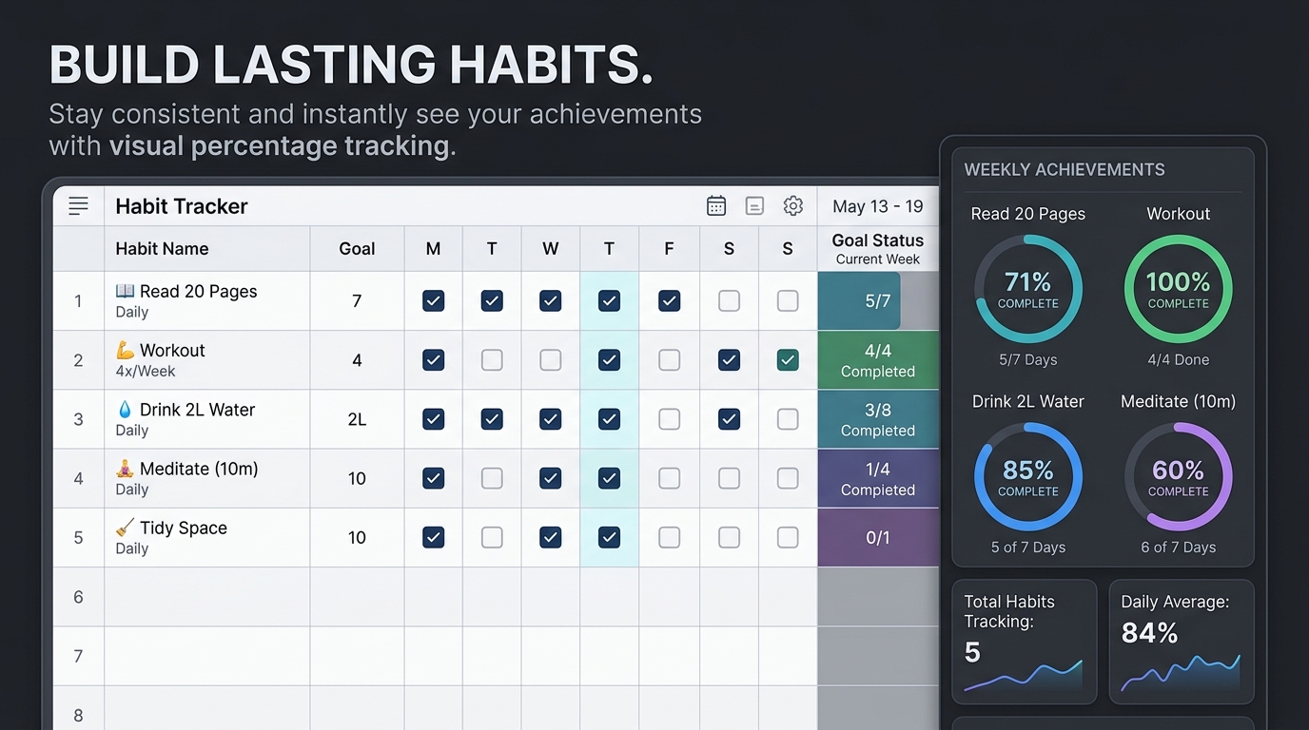The image size is (1309, 730).
Task: Click the empty habit name cell in row 6
Action: (x=206, y=597)
